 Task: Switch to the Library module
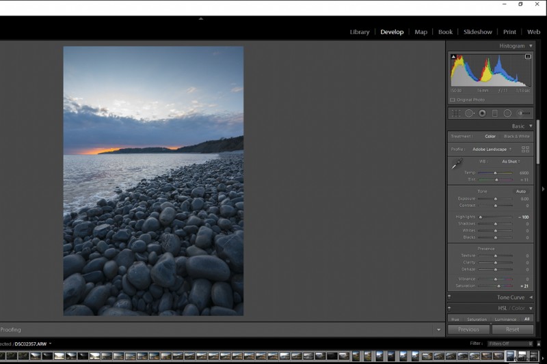(360, 32)
